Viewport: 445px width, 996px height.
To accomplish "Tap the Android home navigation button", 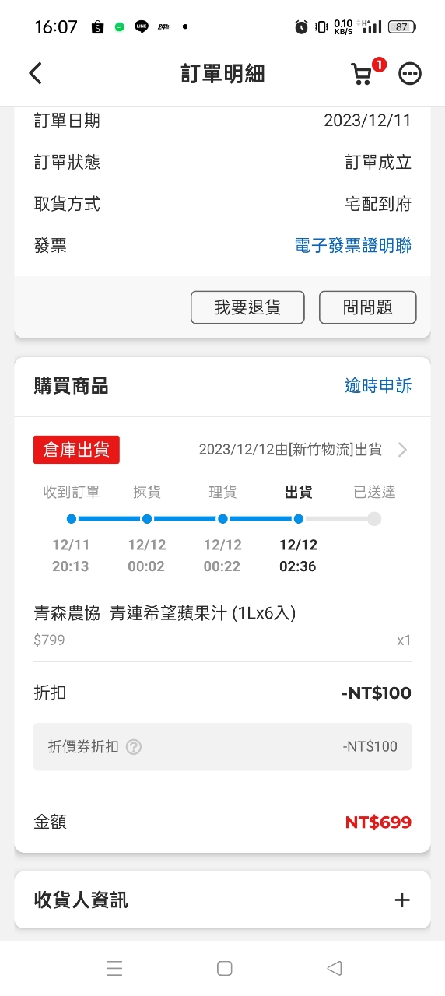I will click(225, 968).
